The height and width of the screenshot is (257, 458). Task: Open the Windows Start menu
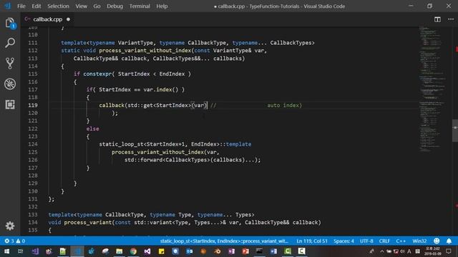[x=6, y=251]
